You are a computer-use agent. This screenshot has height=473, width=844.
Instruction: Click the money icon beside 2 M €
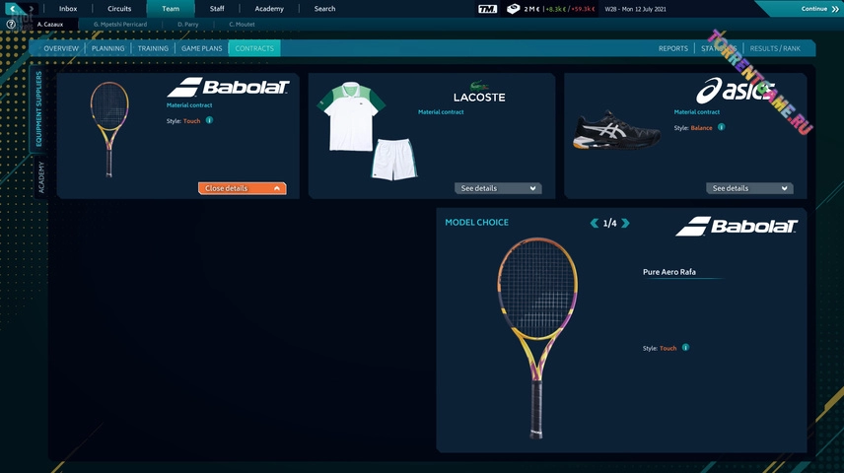click(x=513, y=9)
